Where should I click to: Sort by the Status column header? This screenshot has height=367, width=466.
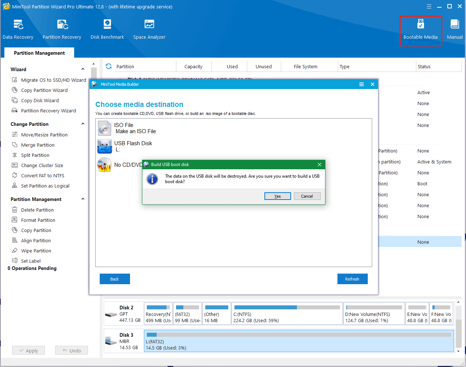[x=439, y=66]
